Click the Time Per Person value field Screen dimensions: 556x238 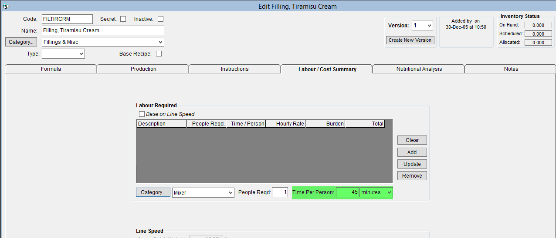[347, 192]
